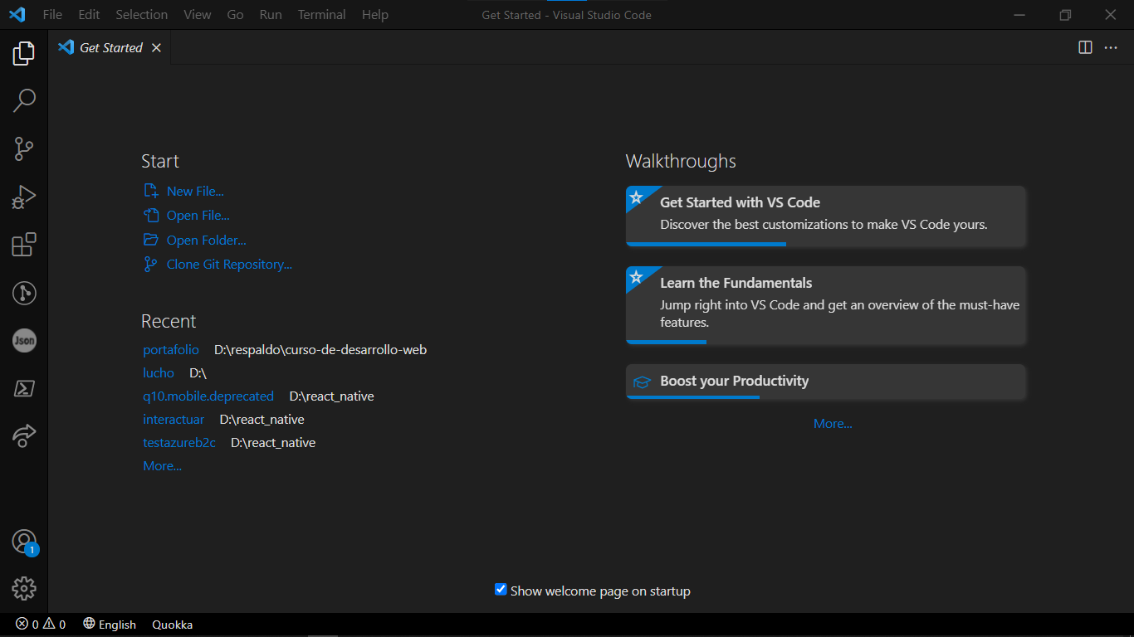Open recent folder testazureb2c

click(x=179, y=443)
